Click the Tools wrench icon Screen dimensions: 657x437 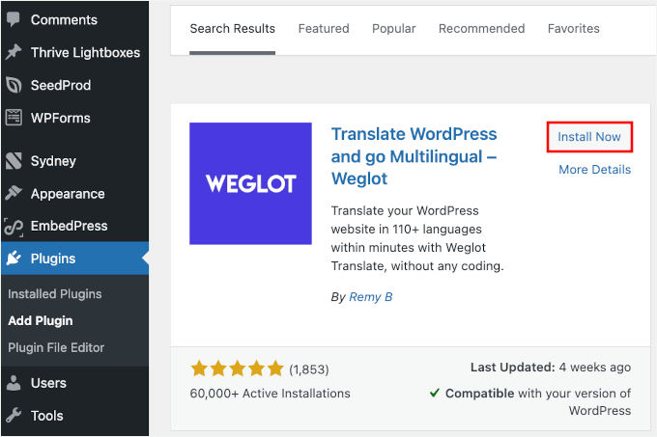[14, 416]
